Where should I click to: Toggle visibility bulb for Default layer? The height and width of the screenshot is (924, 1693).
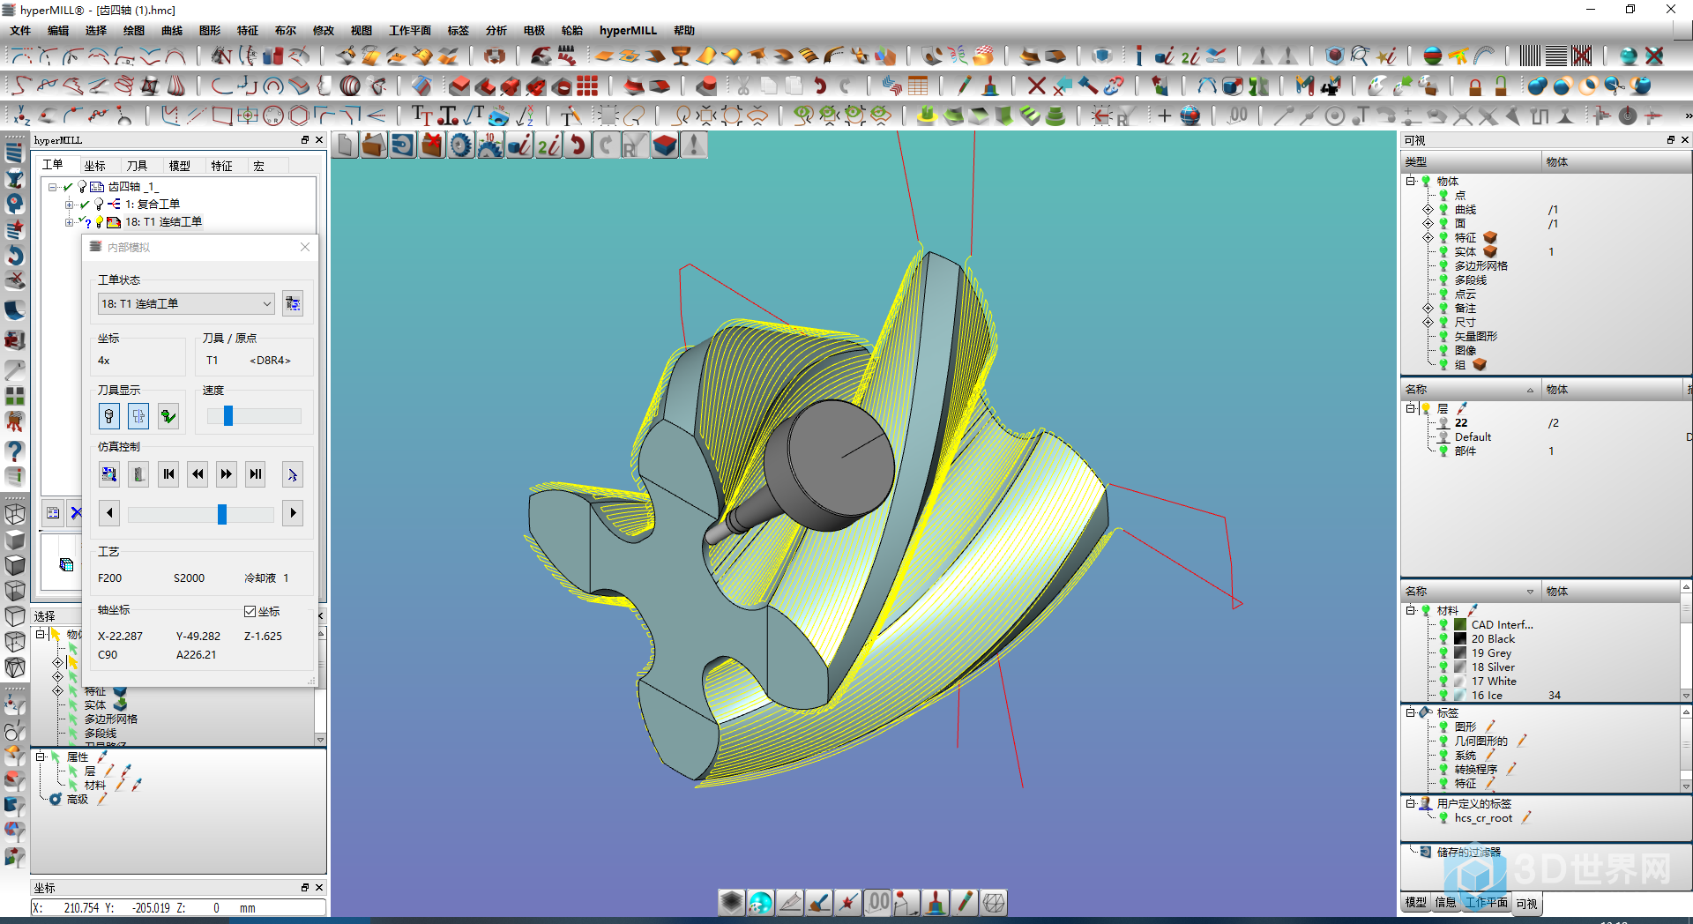(x=1443, y=437)
